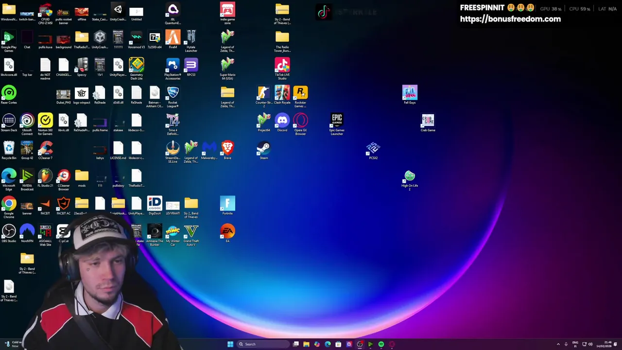
Task: Launch Fortnite from the desktop
Action: (227, 206)
